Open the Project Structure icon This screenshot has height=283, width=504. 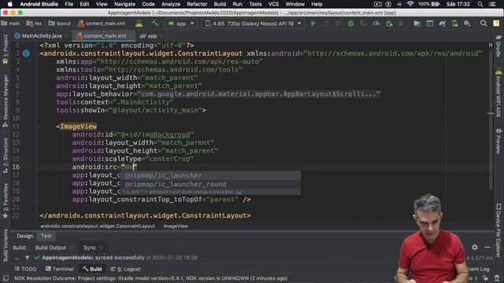[x=417, y=24]
